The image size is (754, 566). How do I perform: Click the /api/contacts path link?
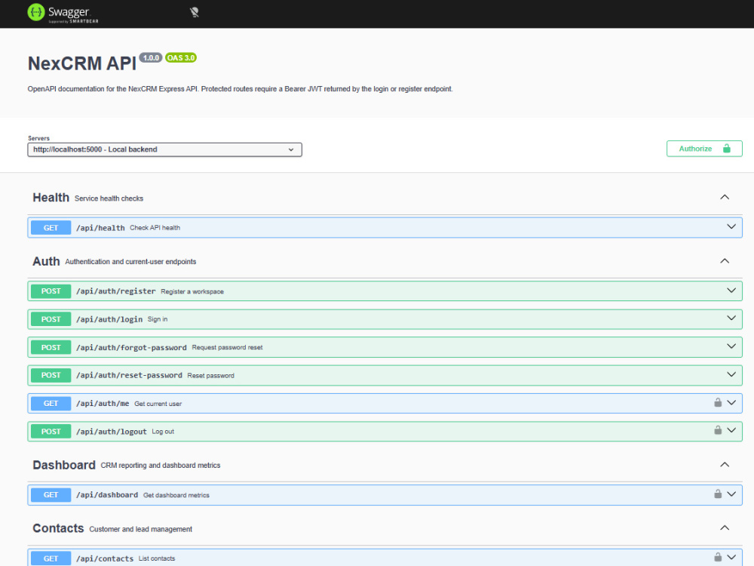[105, 558]
